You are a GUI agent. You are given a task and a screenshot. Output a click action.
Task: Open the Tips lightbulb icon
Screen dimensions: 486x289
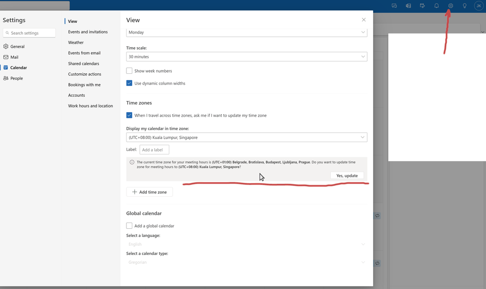coord(465,5)
